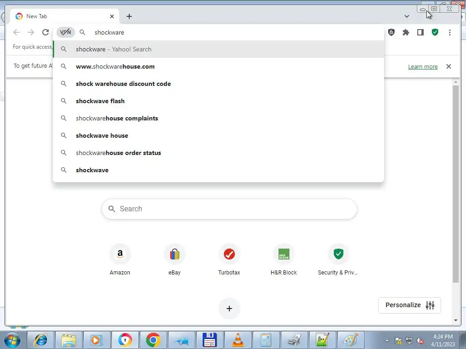The image size is (466, 349).
Task: Click the scrollbar up arrow
Action: 456,82
